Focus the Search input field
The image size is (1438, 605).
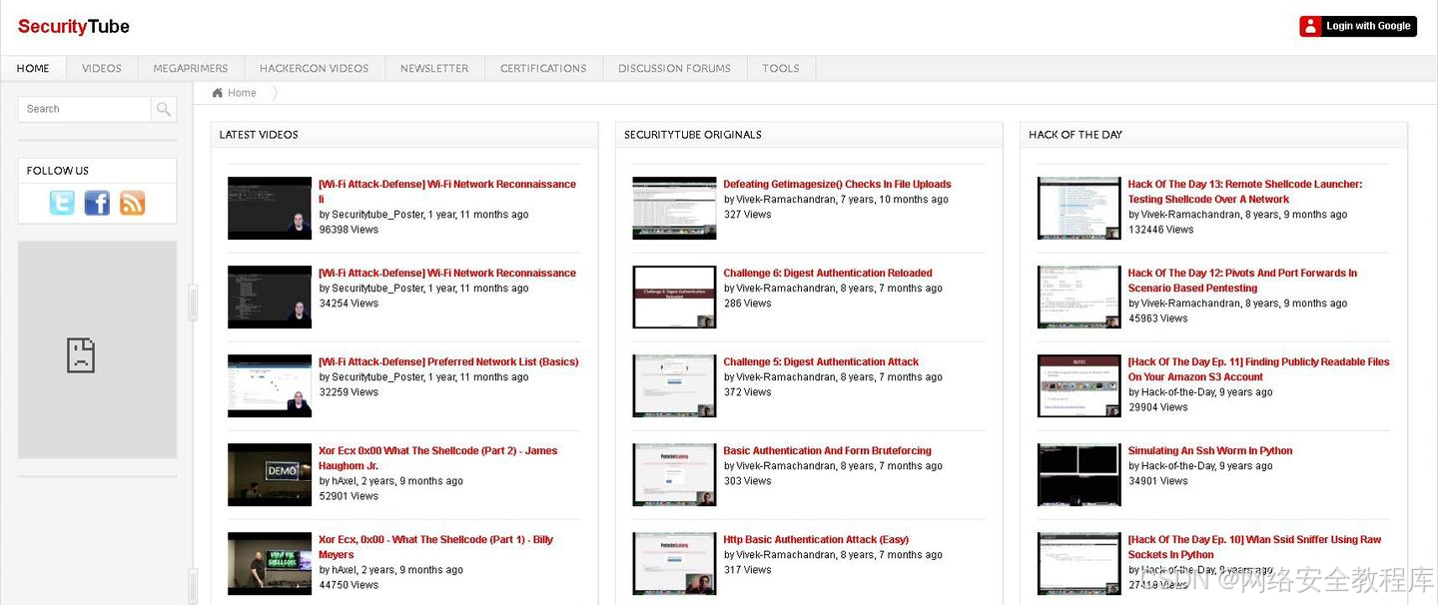click(85, 109)
